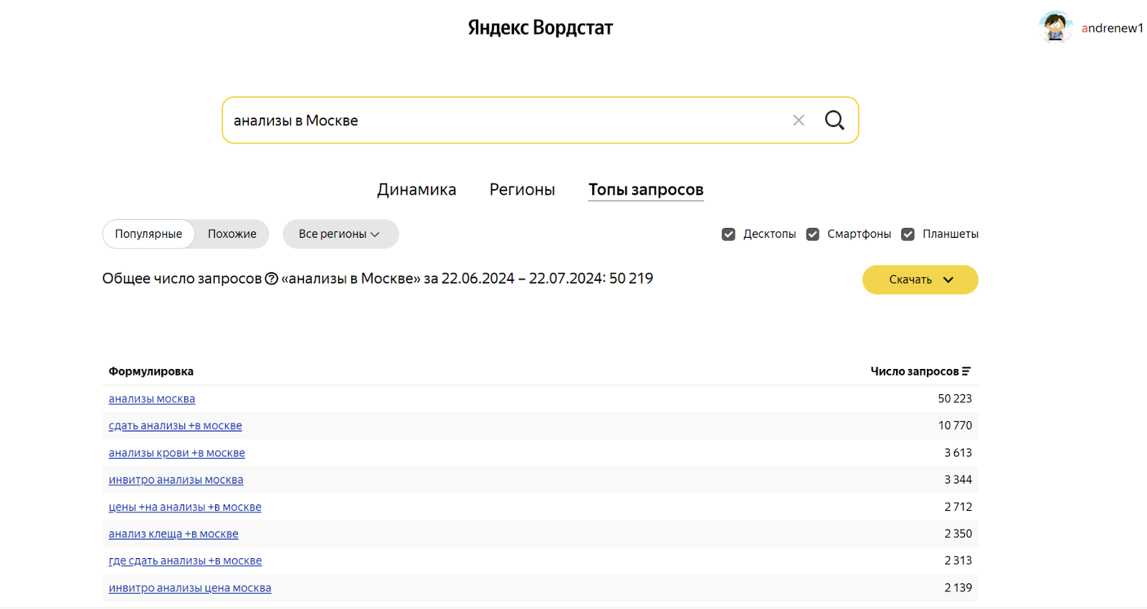Uncheck the Десктопы checkbox
The image size is (1147, 609).
coord(728,234)
